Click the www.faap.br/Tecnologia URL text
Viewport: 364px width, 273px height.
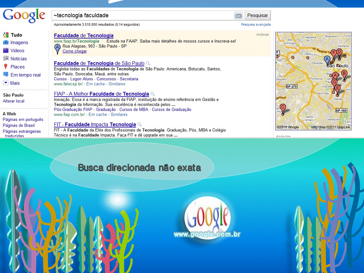[77, 41]
